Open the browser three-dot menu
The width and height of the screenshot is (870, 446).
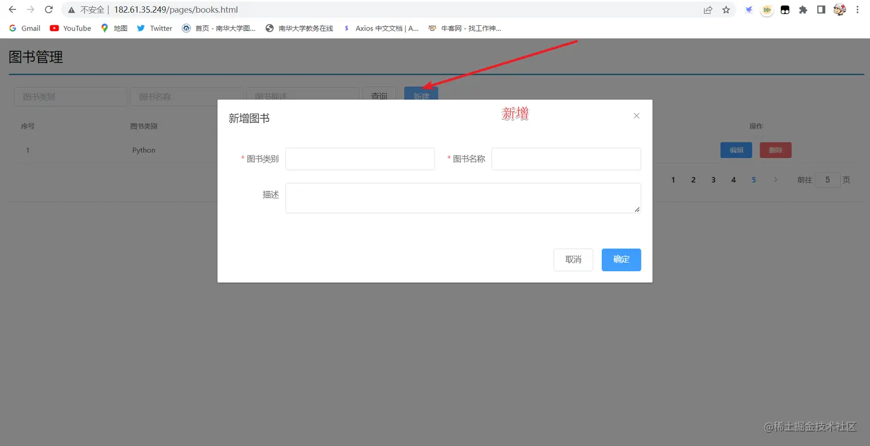pyautogui.click(x=858, y=10)
